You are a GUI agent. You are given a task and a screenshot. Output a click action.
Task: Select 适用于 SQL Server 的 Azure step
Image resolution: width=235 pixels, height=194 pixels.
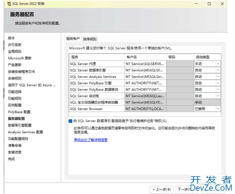pyautogui.click(x=32, y=85)
